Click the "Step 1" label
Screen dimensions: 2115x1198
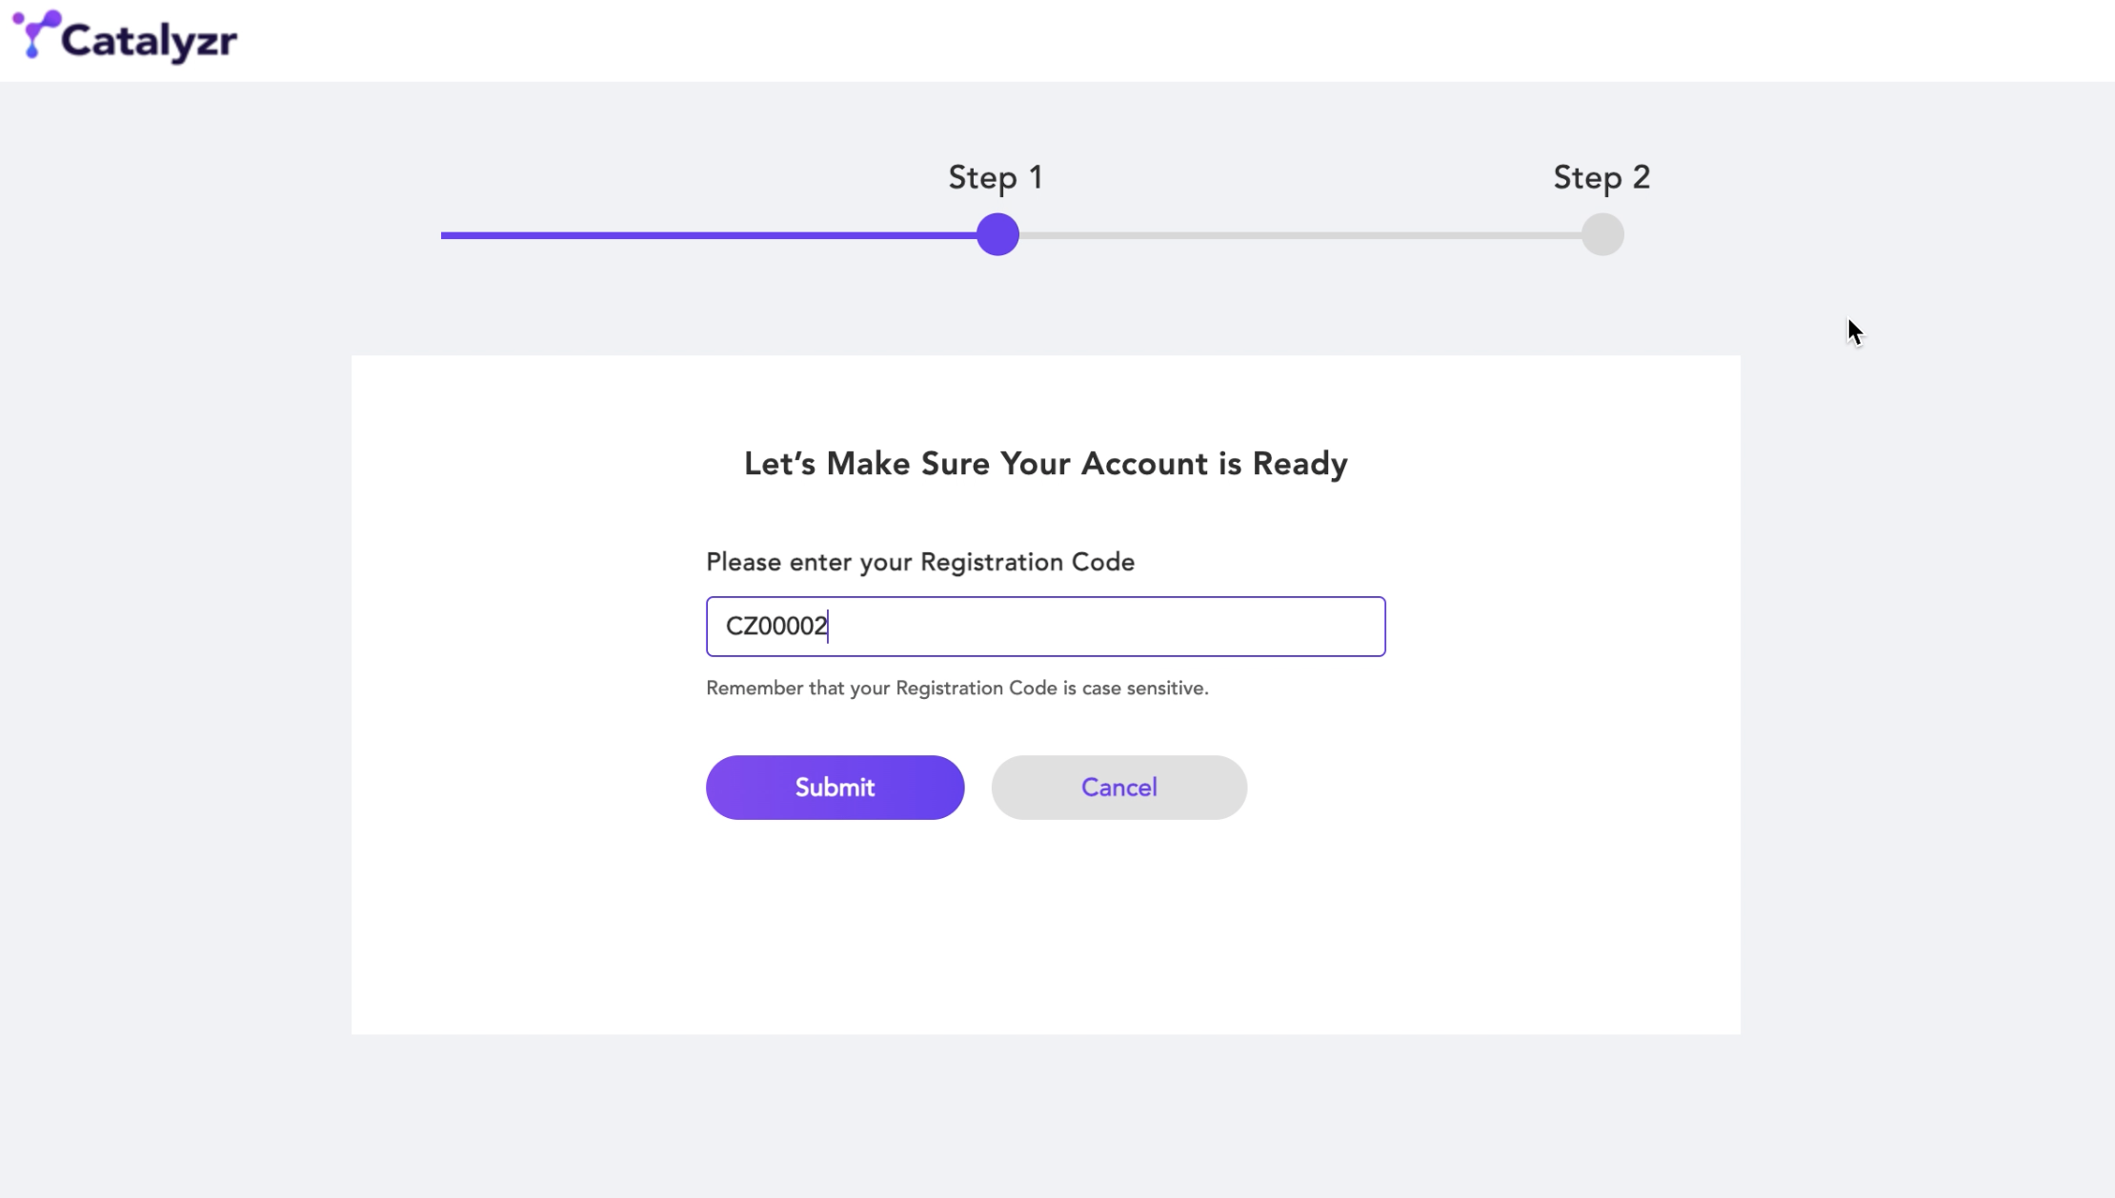click(996, 177)
